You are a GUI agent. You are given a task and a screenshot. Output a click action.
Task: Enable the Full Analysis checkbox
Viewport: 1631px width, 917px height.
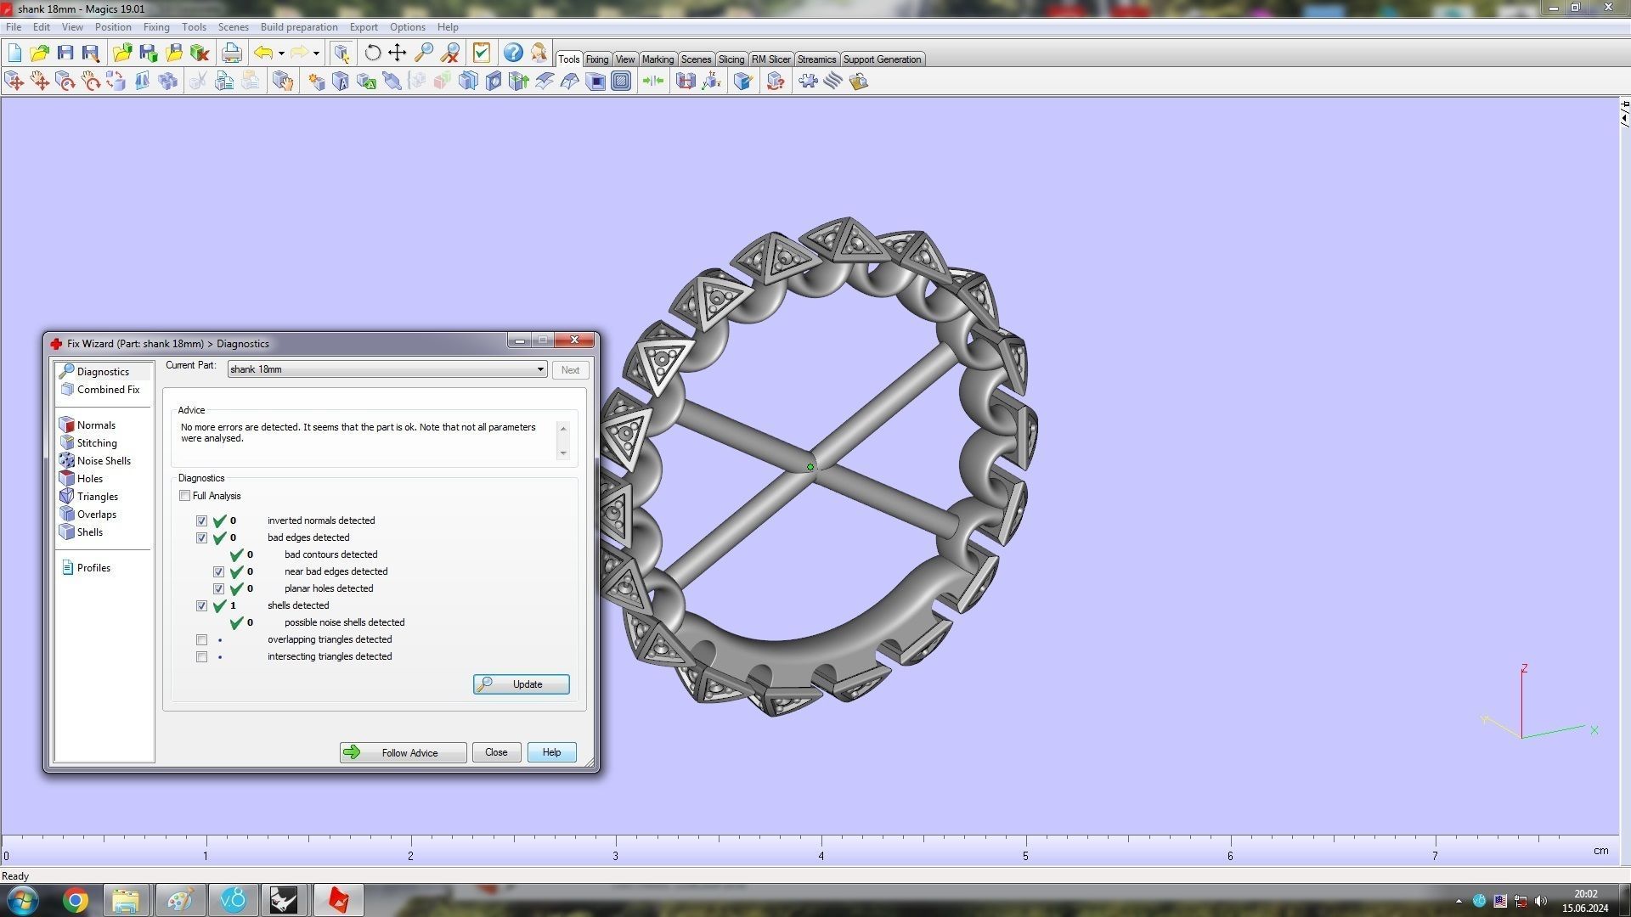184,496
